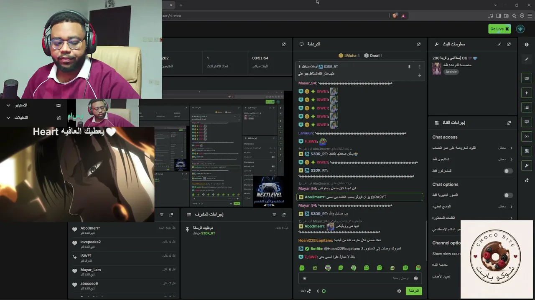Toggle الصور التعبيرية فقط emotes-only switch
Image resolution: width=535 pixels, height=300 pixels.
coord(508,195)
